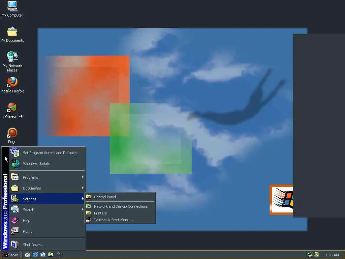345x259 pixels.
Task: Launch Internet Explorer from Quick Launch
Action: 35,255
